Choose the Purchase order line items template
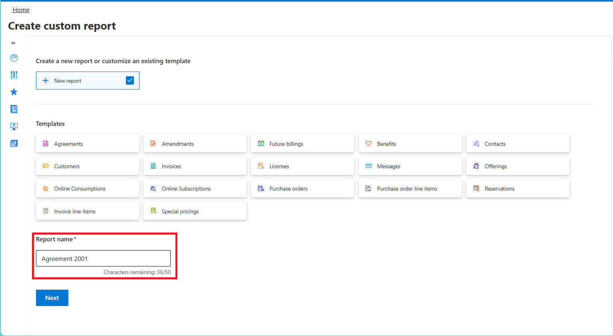The width and height of the screenshot is (613, 336). [410, 189]
